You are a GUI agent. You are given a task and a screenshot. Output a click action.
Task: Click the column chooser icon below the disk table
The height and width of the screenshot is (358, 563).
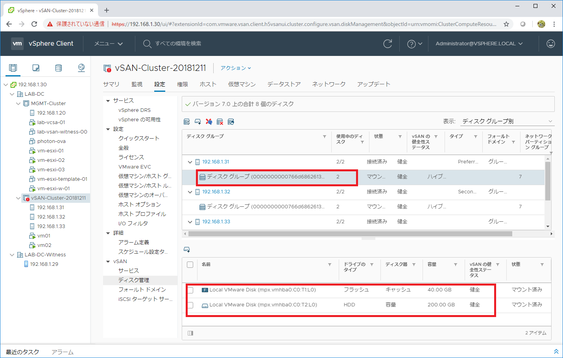(x=190, y=333)
